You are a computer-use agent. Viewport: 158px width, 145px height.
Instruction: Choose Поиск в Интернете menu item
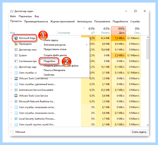click(x=55, y=70)
